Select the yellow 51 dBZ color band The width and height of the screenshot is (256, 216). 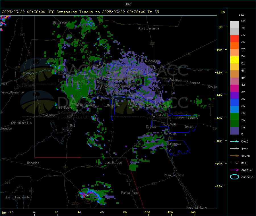234,60
